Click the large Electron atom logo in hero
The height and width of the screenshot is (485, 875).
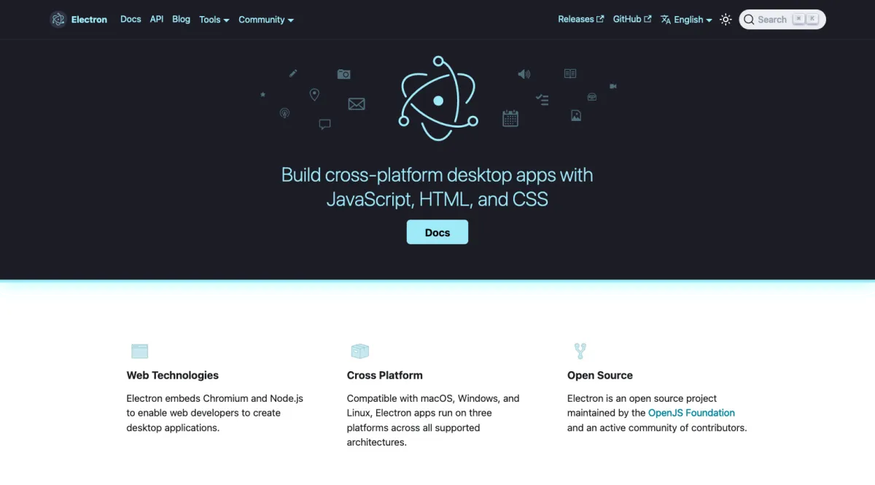(x=438, y=98)
